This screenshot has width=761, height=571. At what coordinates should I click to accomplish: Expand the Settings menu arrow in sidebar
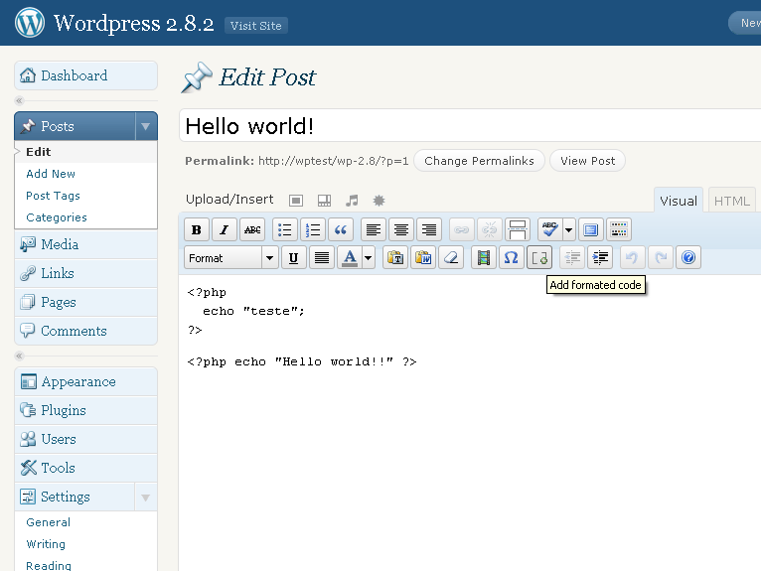coord(145,497)
